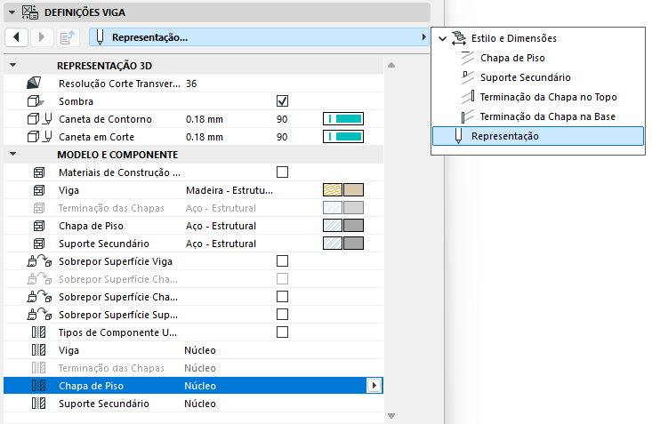Go to next page with forward arrow
This screenshot has height=424, width=652.
(41, 37)
